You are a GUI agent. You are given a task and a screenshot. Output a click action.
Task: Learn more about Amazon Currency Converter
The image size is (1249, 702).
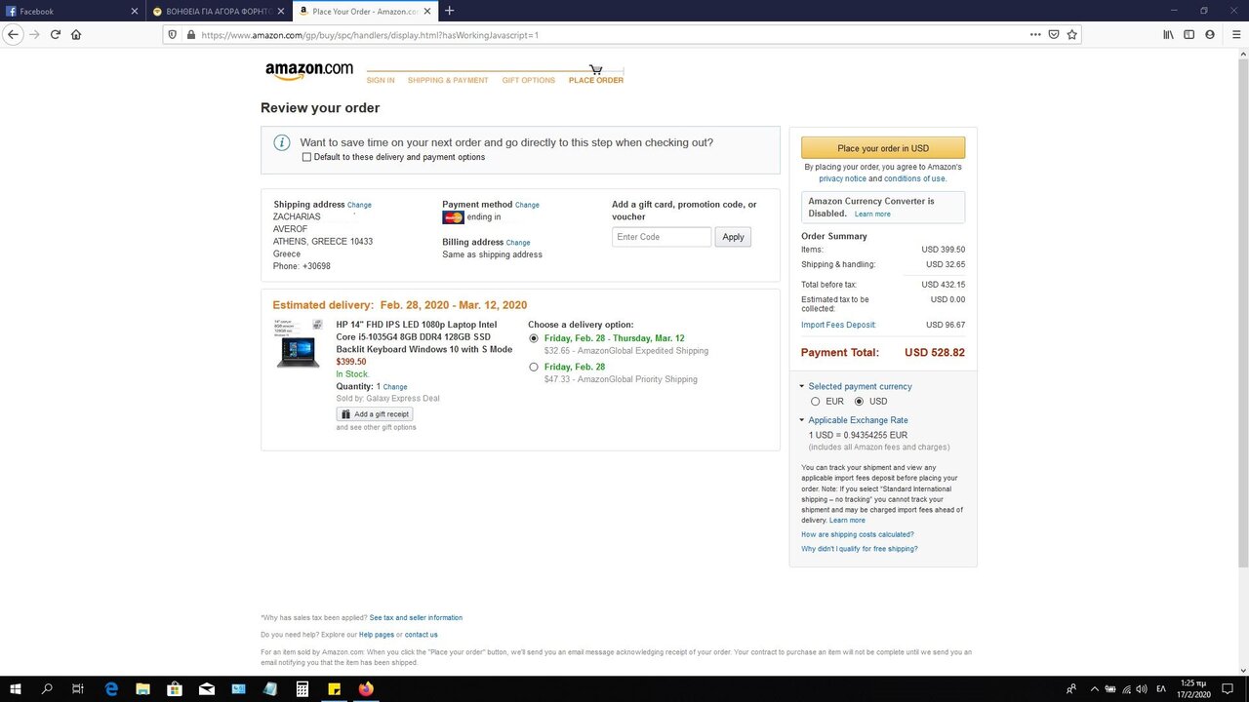[x=872, y=214]
